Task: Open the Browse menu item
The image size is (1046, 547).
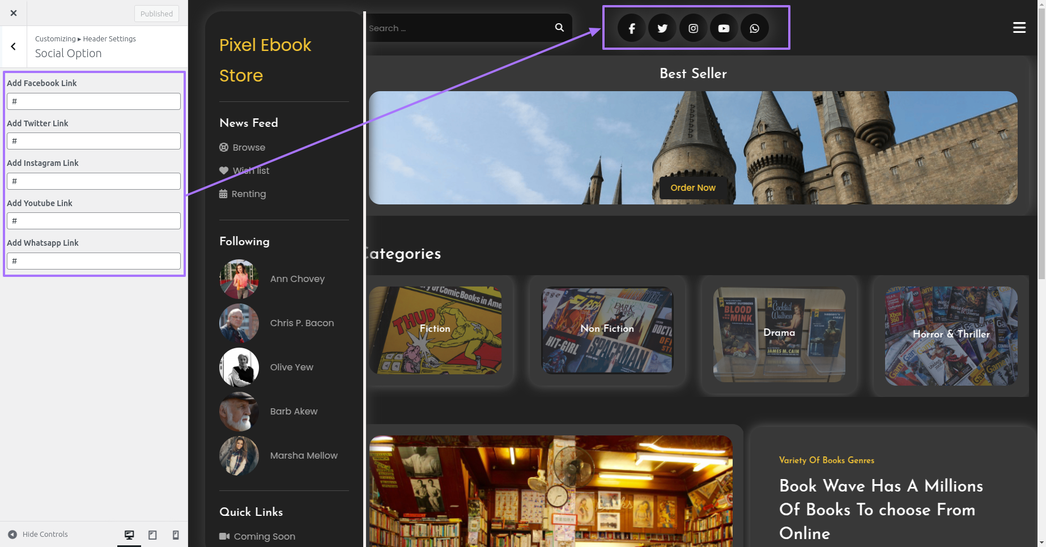Action: (x=248, y=148)
